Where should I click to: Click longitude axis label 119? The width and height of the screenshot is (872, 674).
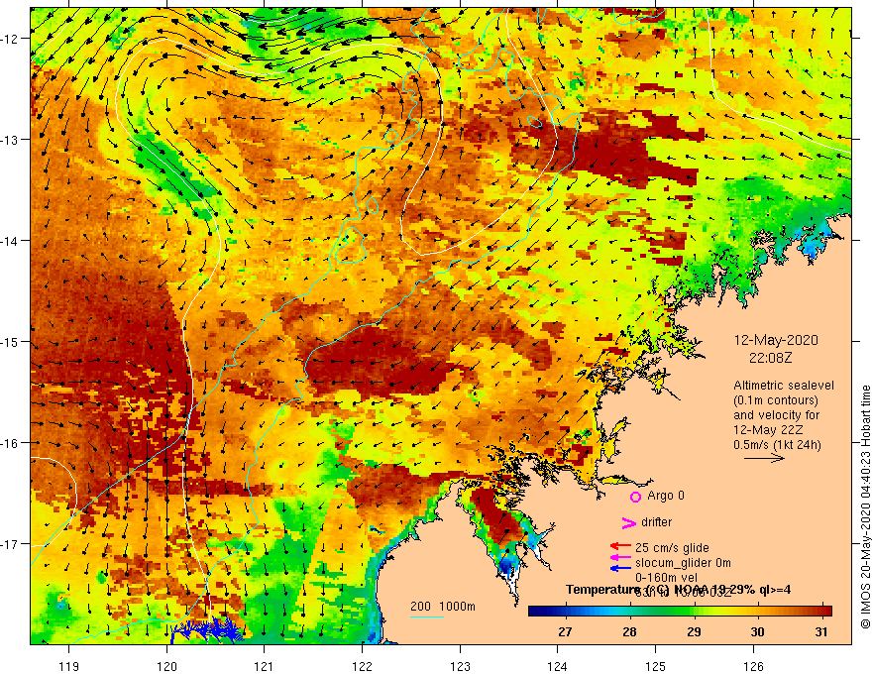click(69, 666)
